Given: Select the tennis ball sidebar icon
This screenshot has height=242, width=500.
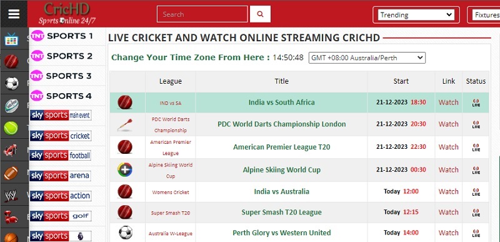Looking at the screenshot, I should 11,128.
